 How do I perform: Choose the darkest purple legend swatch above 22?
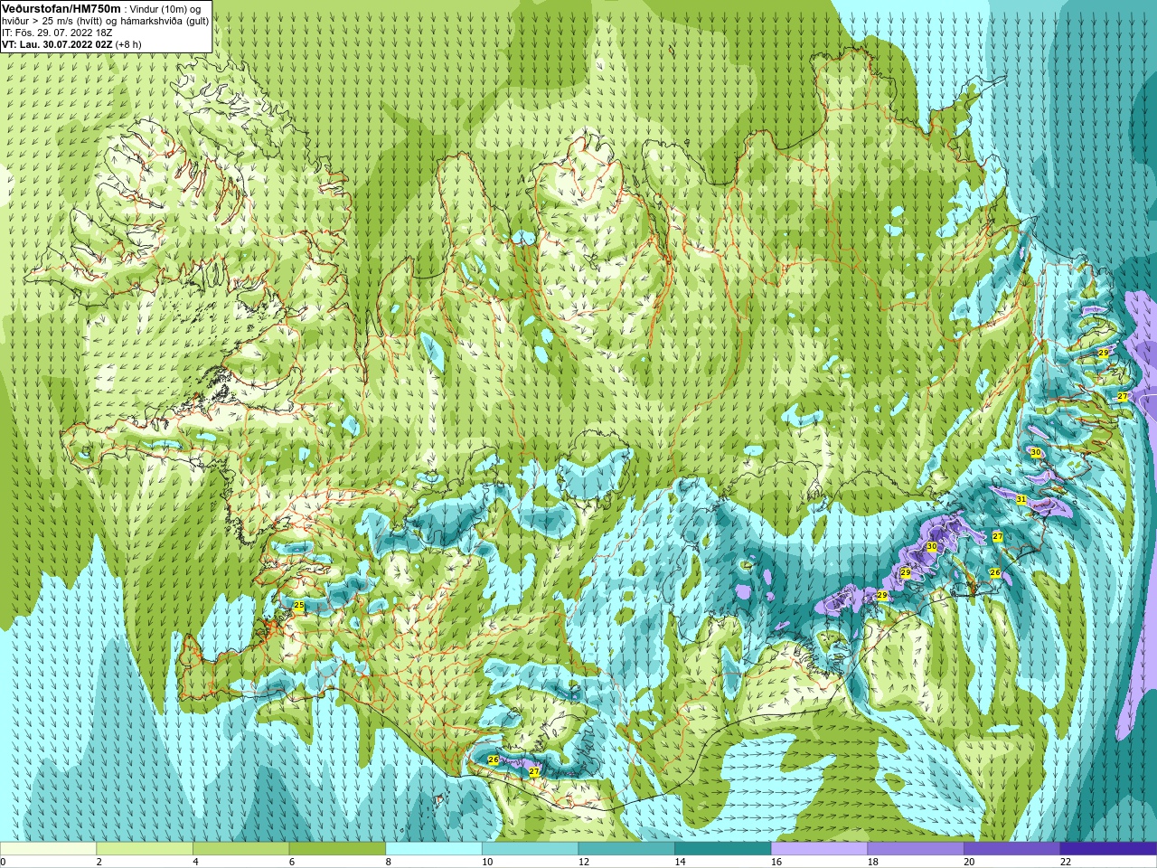[x=1108, y=849]
